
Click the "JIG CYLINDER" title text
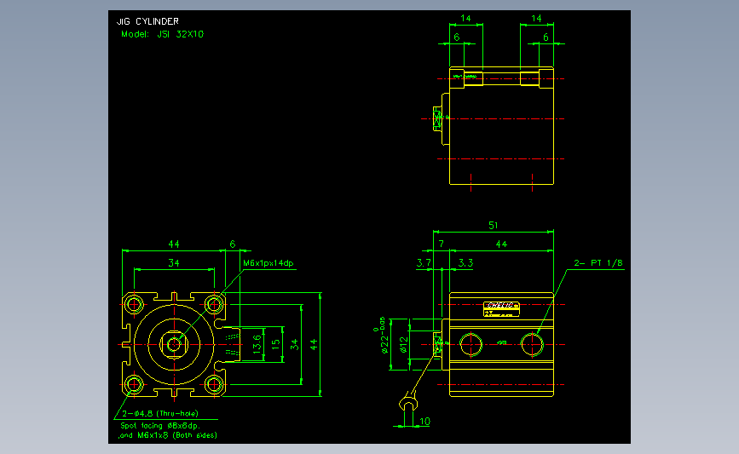[147, 21]
